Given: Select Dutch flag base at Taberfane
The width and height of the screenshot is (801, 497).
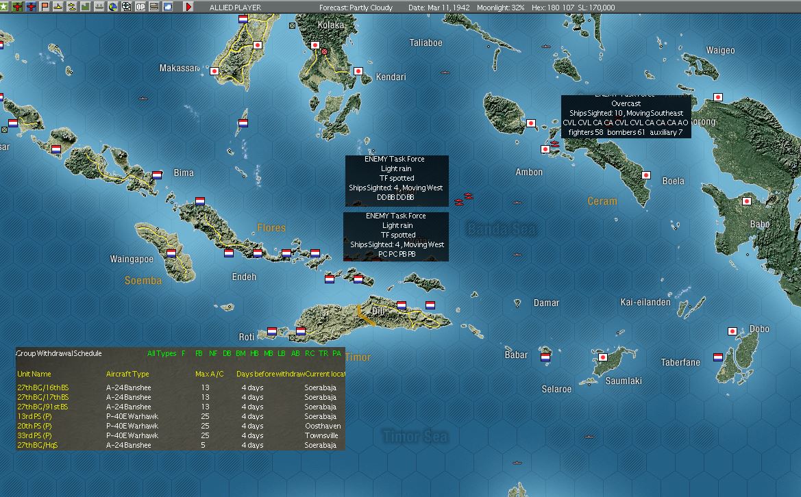Looking at the screenshot, I should tap(718, 357).
